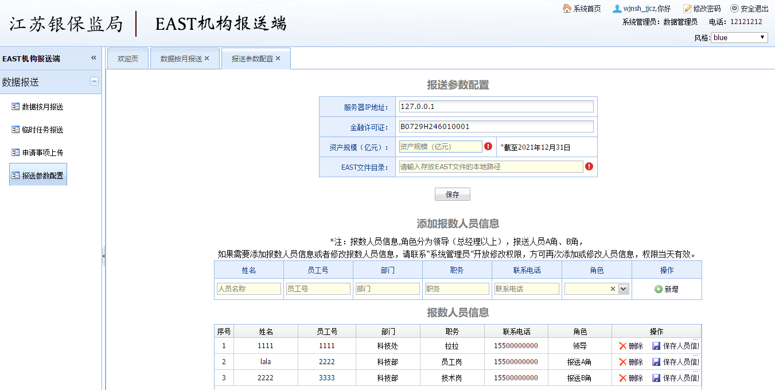The image size is (775, 390).
Task: Click the 报送A角 role cell
Action: click(580, 362)
